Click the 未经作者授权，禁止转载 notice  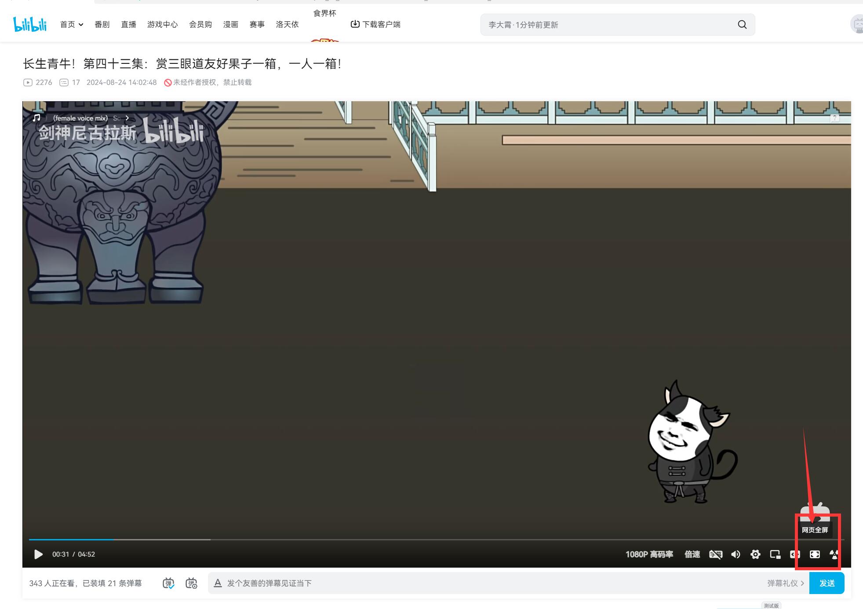pos(208,82)
